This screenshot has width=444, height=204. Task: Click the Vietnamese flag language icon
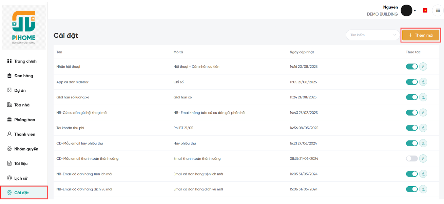(x=425, y=11)
